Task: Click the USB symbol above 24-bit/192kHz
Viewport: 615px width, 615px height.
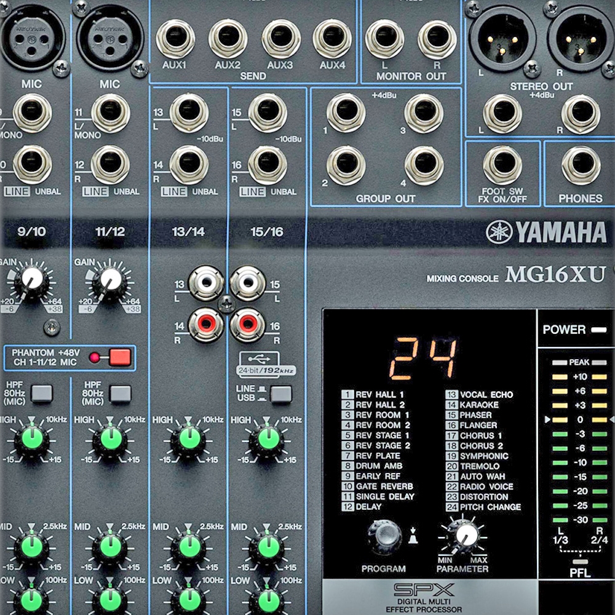Action: [x=260, y=359]
